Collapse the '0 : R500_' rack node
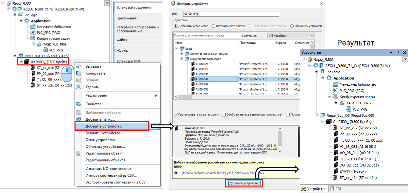This screenshot has height=193, width=408. tap(21, 62)
